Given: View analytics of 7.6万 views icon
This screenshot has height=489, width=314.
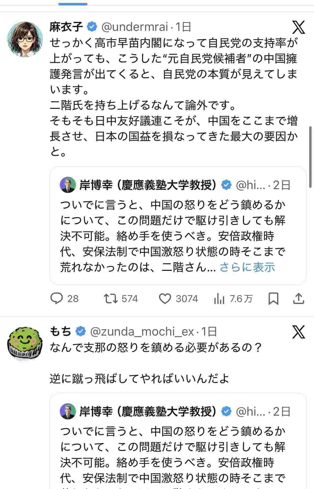Looking at the screenshot, I should (219, 299).
